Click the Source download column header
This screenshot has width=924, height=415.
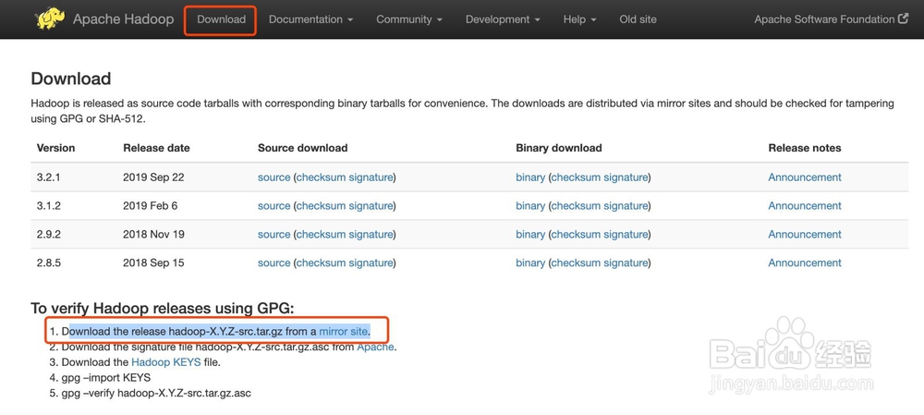[302, 148]
